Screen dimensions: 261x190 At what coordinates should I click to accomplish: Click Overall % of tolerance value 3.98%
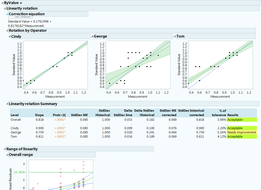pos(222,120)
